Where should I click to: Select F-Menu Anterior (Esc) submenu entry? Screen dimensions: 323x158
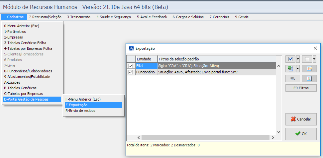pyautogui.click(x=93, y=99)
